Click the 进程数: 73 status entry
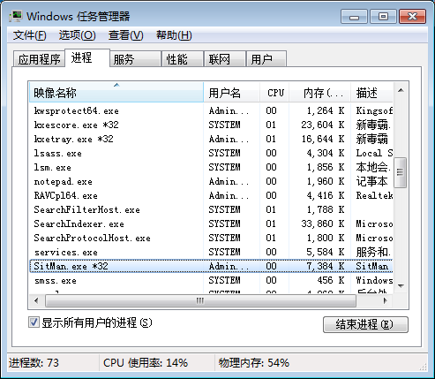Image resolution: width=435 pixels, height=379 pixels. (x=34, y=363)
